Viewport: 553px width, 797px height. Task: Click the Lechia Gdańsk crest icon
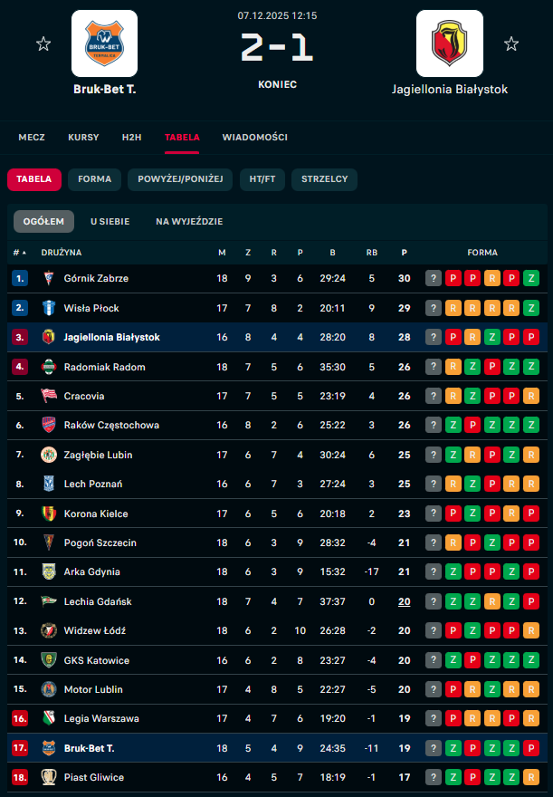pyautogui.click(x=49, y=601)
